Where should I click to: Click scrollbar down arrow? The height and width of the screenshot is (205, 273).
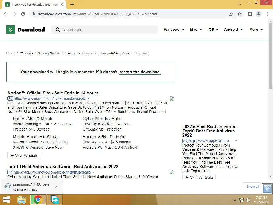point(271,177)
